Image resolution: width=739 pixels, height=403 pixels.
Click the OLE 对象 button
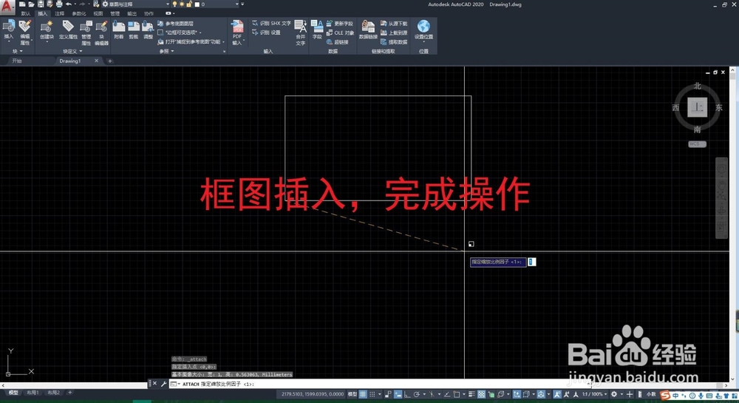[x=340, y=33]
